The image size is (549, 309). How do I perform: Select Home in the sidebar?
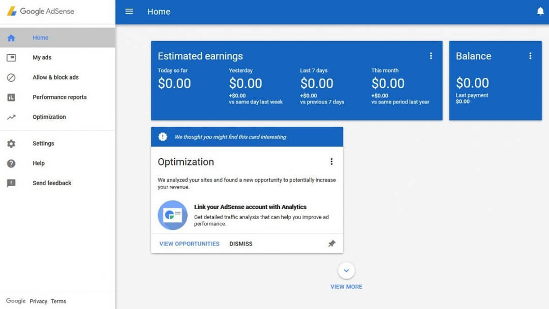57,38
